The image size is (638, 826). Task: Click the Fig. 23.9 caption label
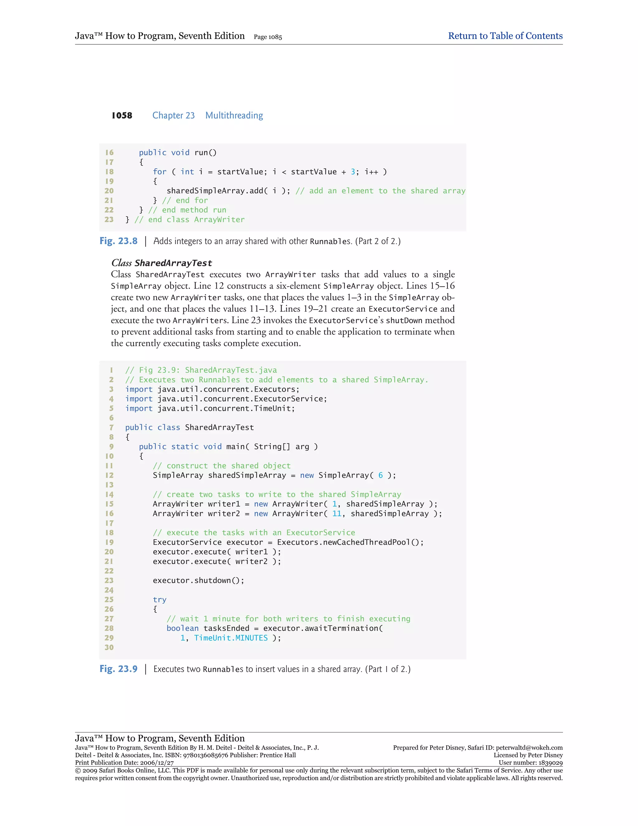point(118,669)
